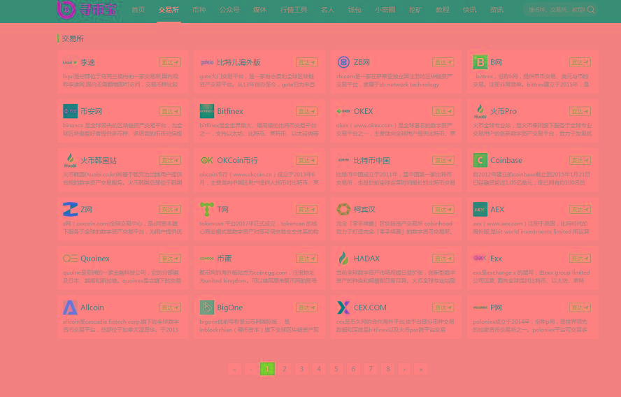Click the HADAX logo icon

pyautogui.click(x=343, y=258)
